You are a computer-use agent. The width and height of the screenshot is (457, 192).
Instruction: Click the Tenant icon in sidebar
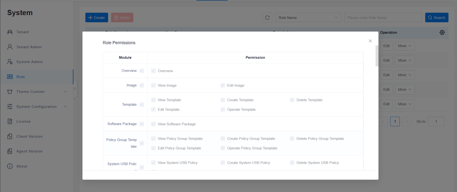(x=10, y=32)
